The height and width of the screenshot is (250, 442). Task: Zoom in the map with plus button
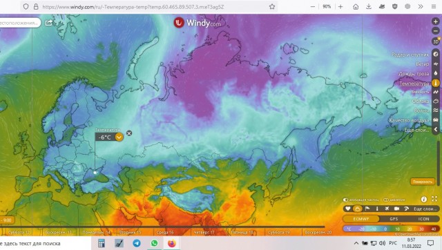[x=436, y=21]
